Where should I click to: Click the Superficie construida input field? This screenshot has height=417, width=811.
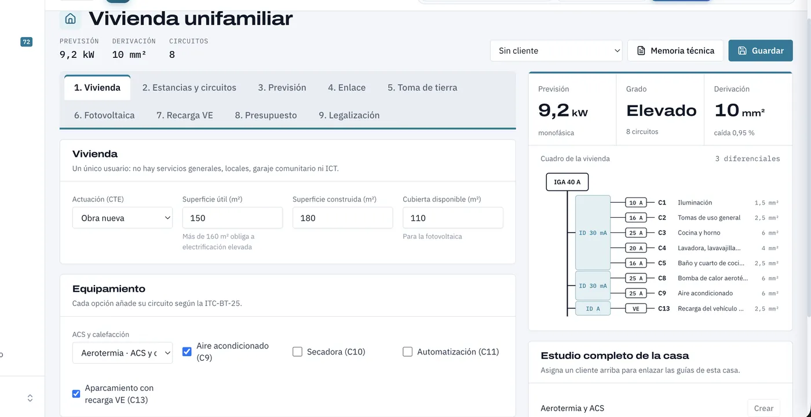coord(342,218)
